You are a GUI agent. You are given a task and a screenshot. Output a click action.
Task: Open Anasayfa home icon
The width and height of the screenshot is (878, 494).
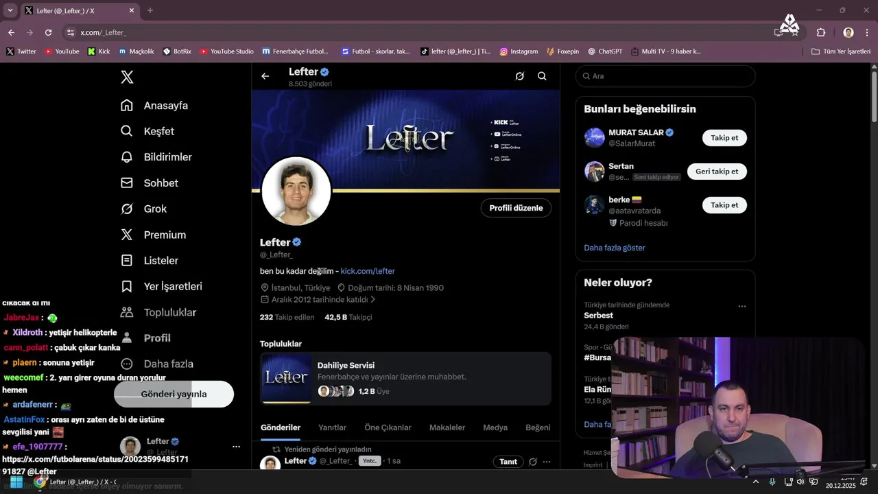(127, 106)
